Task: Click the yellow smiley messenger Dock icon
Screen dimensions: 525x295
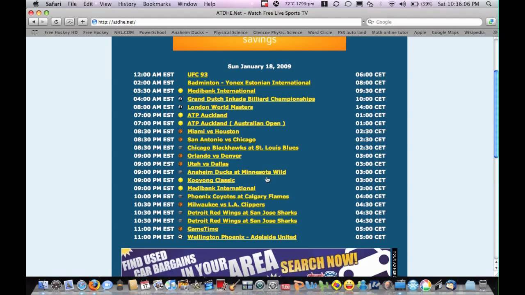Action: (349, 285)
